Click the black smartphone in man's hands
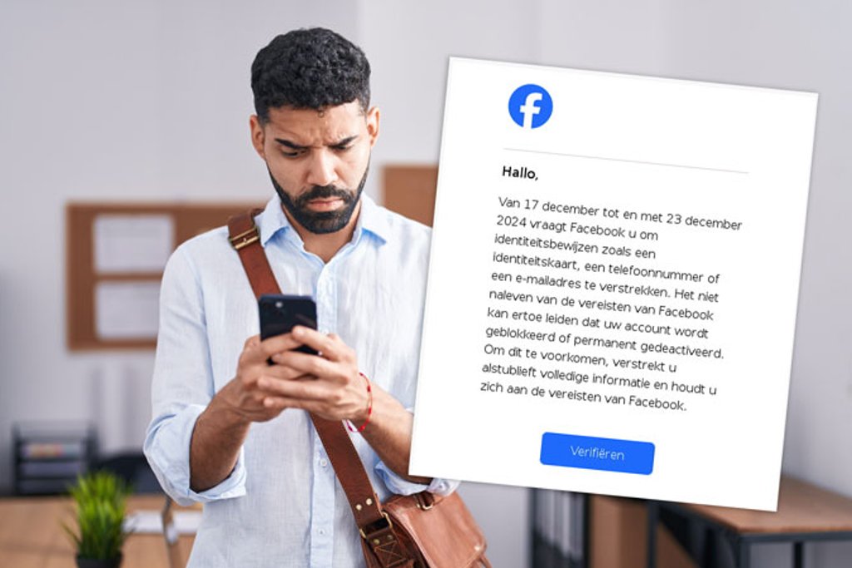This screenshot has width=852, height=568. [x=287, y=324]
